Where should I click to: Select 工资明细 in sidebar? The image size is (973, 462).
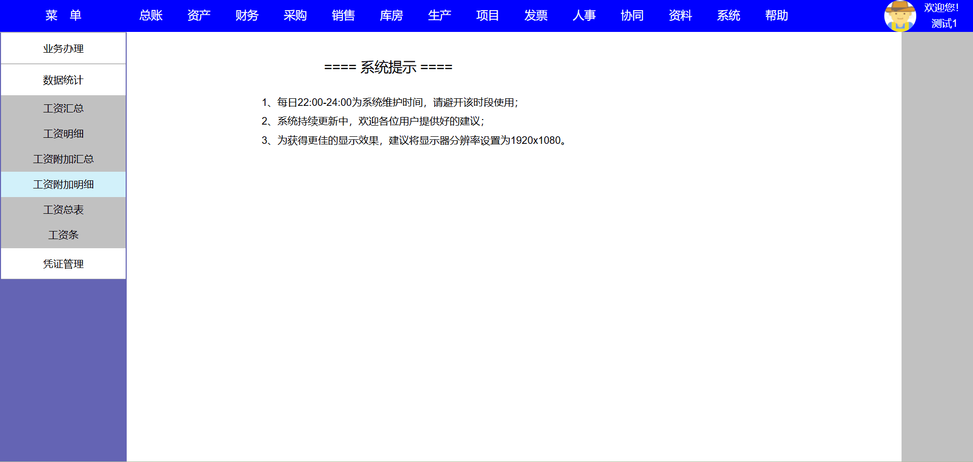(x=63, y=134)
